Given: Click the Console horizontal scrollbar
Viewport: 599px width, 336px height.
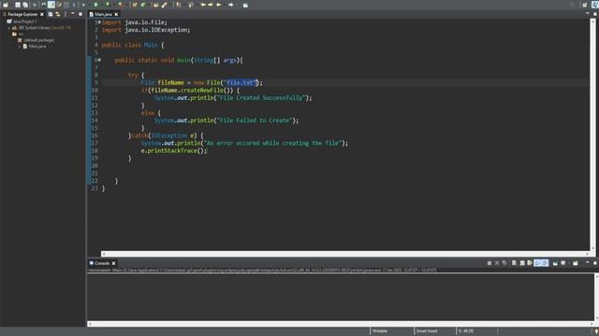Looking at the screenshot, I should [x=340, y=324].
